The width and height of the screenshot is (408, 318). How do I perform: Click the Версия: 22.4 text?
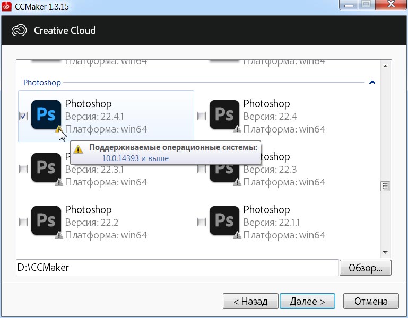click(x=270, y=117)
